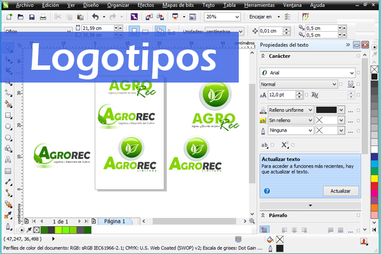The width and height of the screenshot is (381, 254).
Task: Click the fill bucket icon in status bar
Action: [x=270, y=239]
